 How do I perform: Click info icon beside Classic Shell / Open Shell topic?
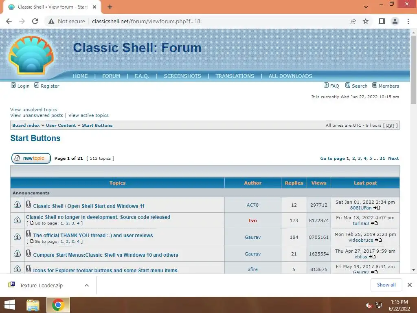click(17, 205)
